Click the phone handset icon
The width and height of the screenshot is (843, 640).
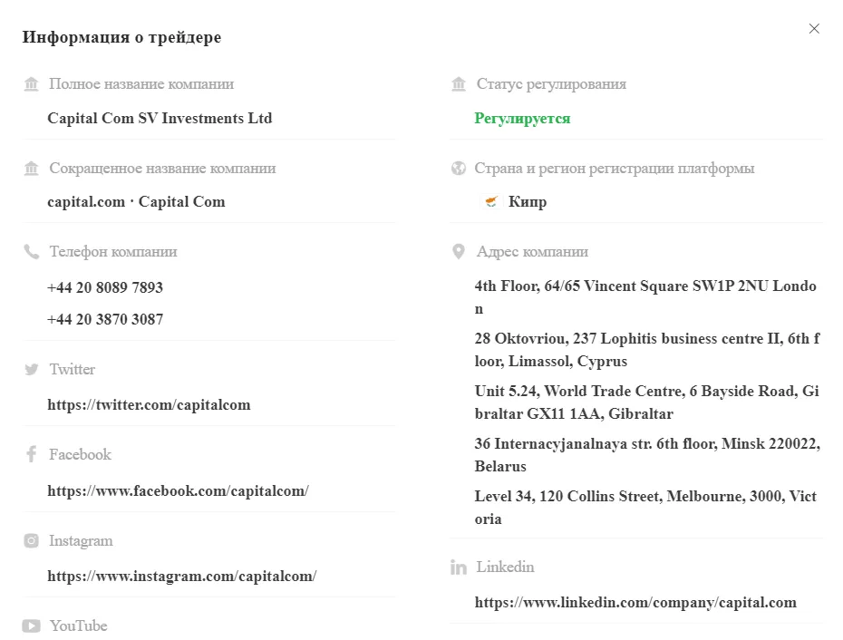coord(31,252)
